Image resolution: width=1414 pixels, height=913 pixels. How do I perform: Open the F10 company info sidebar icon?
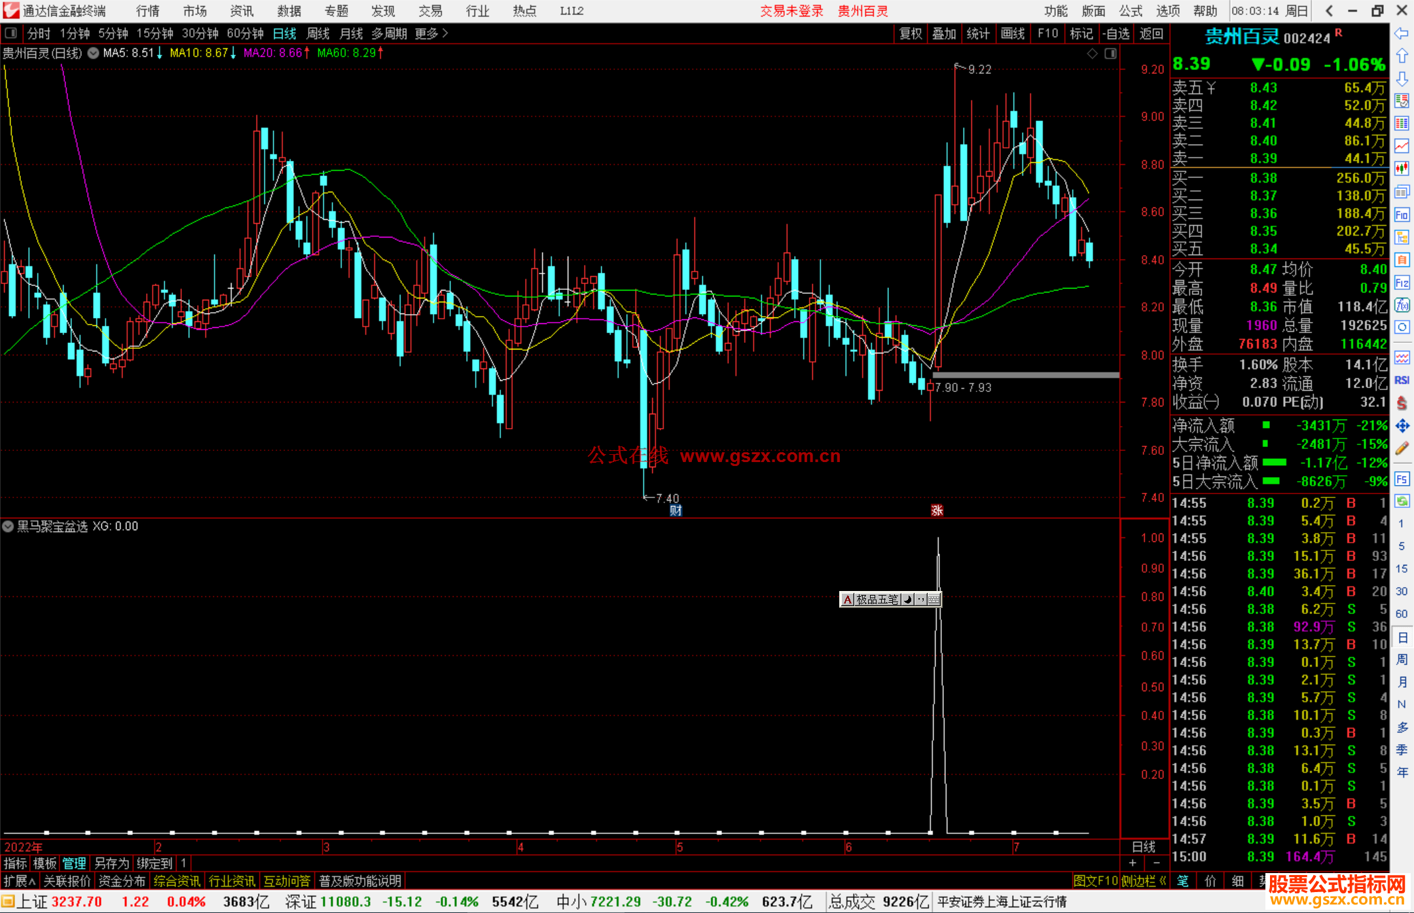[x=1402, y=215]
